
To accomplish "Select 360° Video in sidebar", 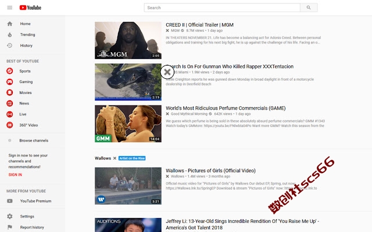I will [x=28, y=125].
